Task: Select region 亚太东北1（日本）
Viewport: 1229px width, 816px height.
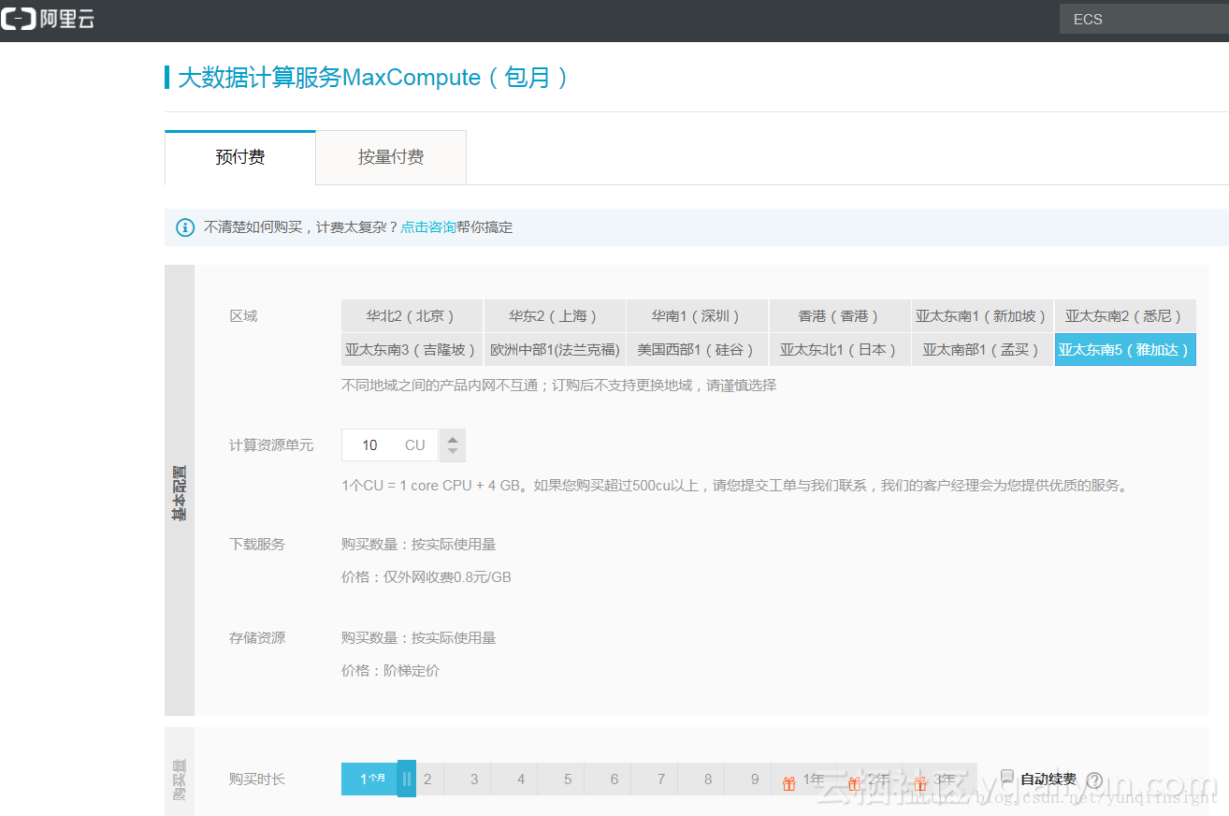Action: pos(840,349)
